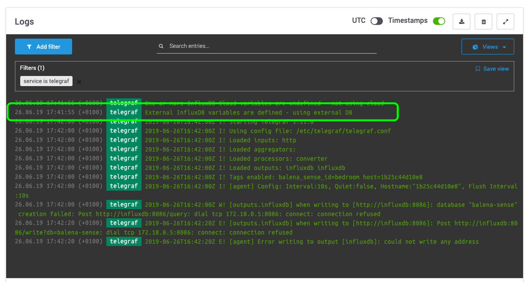The image size is (527, 282).
Task: Select the 'External InfluxDB variables are defined' log line
Action: (x=248, y=112)
